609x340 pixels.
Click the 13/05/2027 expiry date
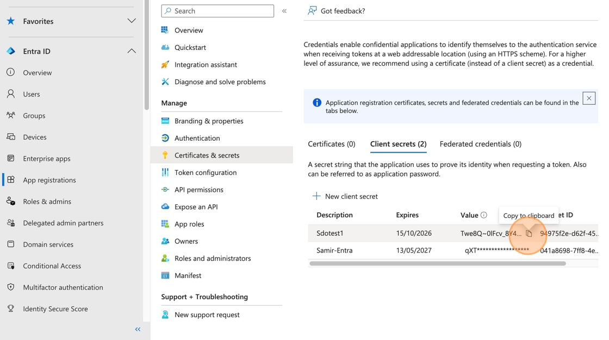coord(414,250)
